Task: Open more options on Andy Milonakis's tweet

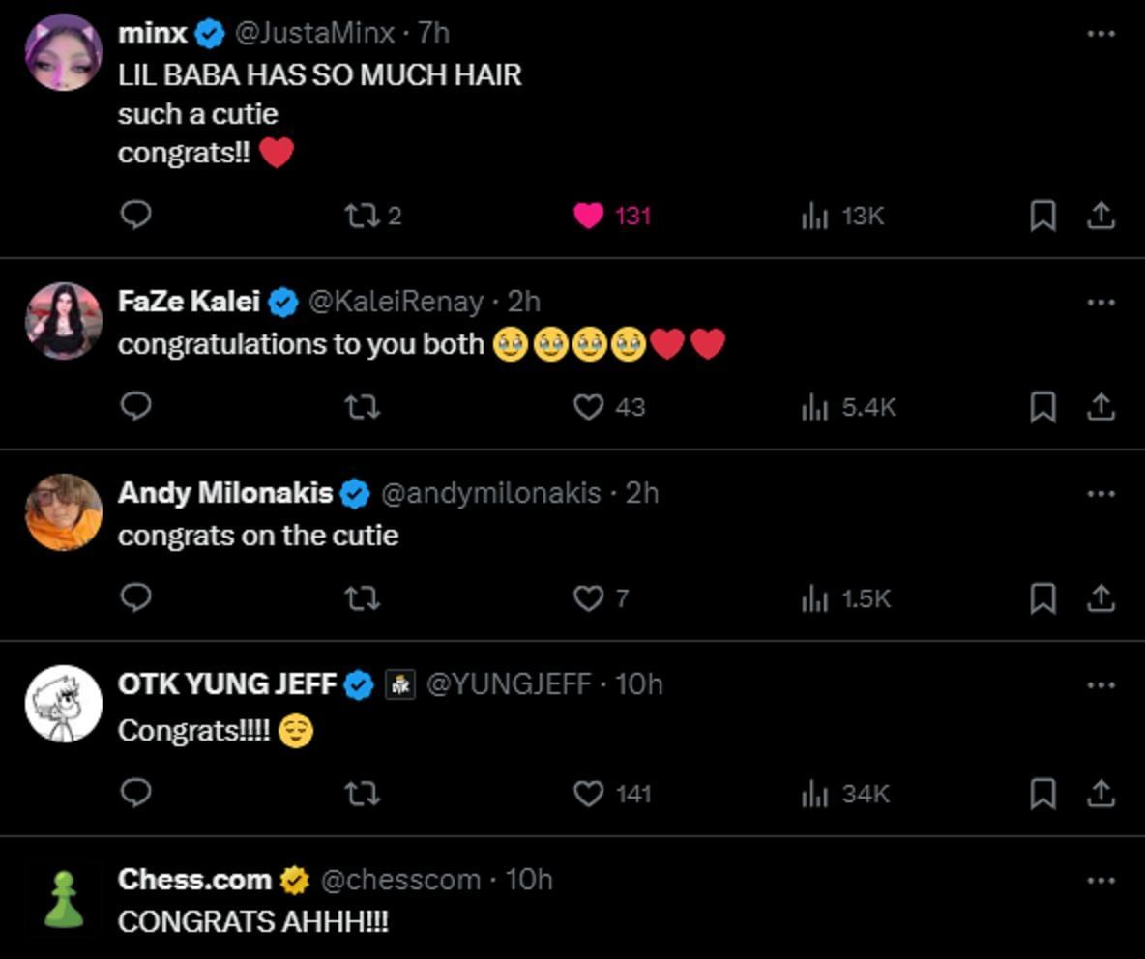Action: (x=1101, y=494)
